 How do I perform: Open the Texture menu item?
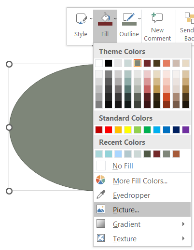pyautogui.click(x=142, y=238)
